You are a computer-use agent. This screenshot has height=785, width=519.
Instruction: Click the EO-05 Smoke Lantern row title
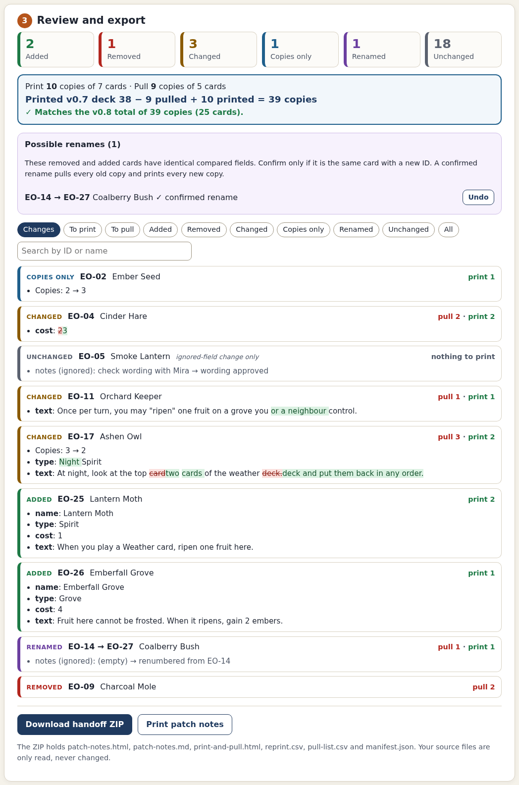click(124, 357)
